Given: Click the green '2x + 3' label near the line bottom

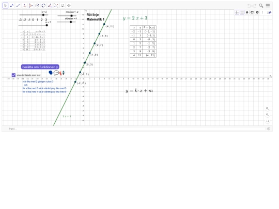Looking at the screenshot, I should [67, 116].
